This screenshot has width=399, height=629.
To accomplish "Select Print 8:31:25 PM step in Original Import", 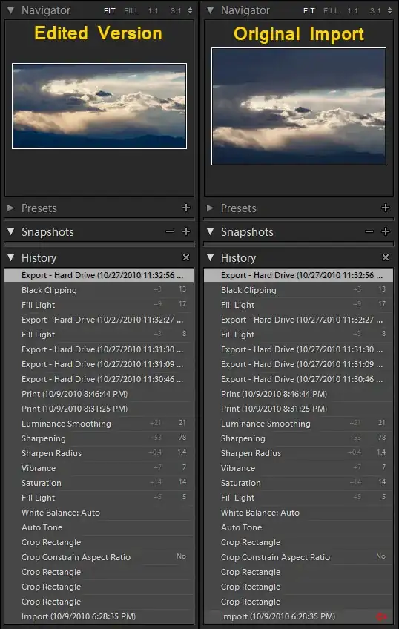I will tap(298, 409).
